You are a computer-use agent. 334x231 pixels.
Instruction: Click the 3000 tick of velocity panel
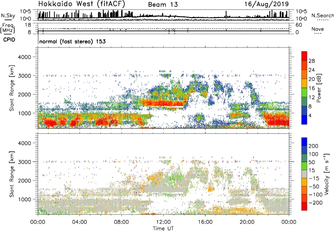click(x=24, y=162)
